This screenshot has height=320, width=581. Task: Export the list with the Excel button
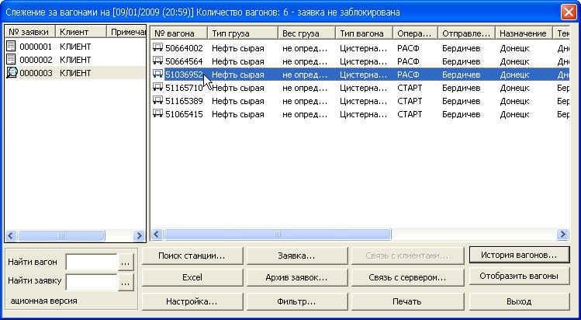(192, 277)
